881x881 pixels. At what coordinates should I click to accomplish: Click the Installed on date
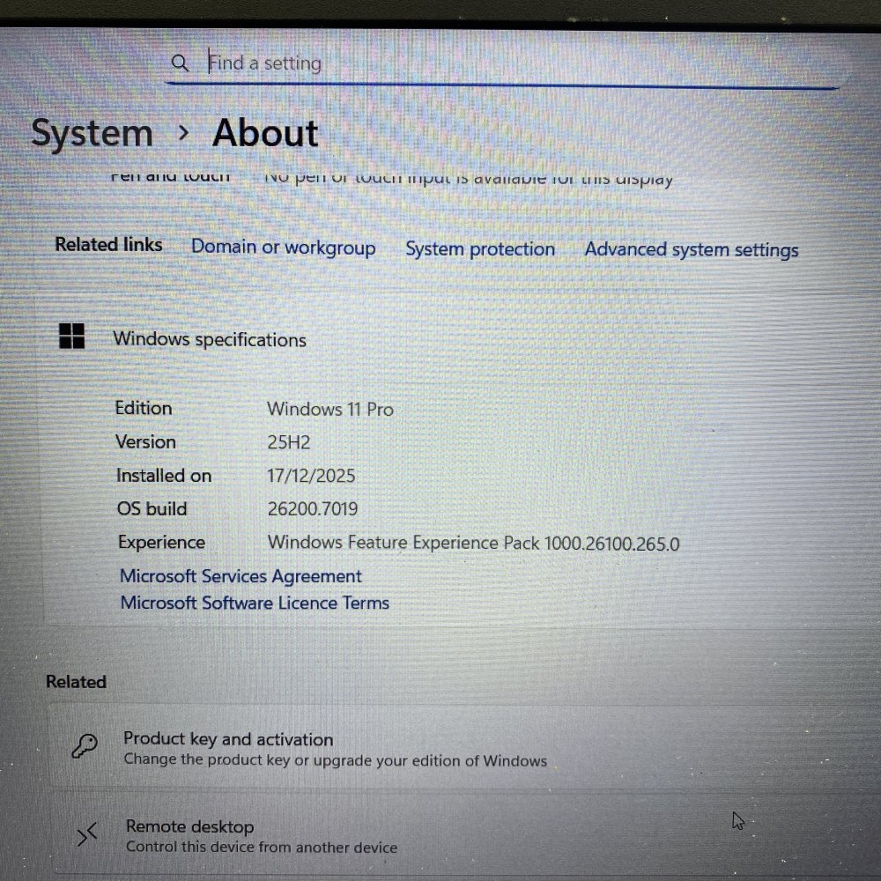point(310,475)
